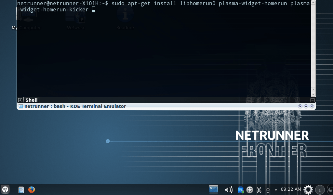
Task: Add a new terminal session with plus button
Action: pos(20,100)
